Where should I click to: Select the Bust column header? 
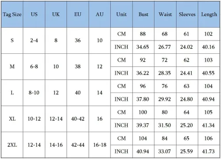(143, 15)
